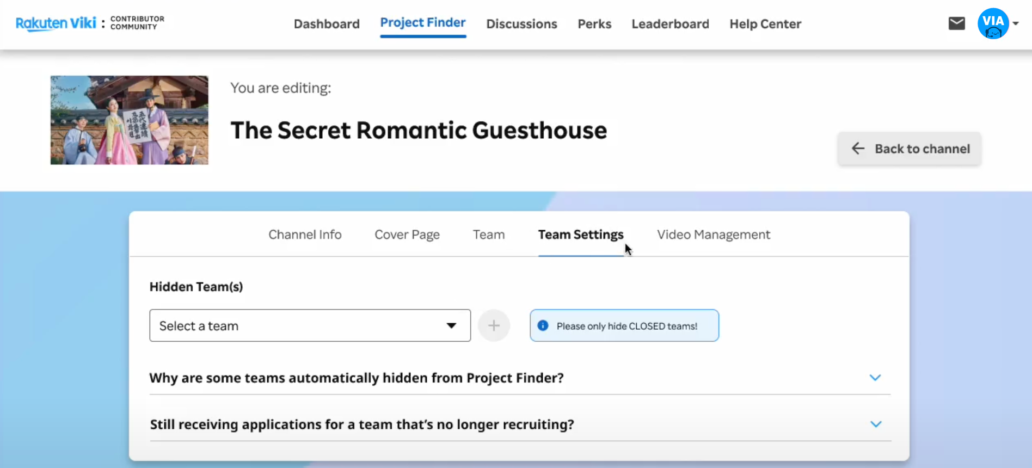
Task: Open the Select a team dropdown
Action: 310,325
